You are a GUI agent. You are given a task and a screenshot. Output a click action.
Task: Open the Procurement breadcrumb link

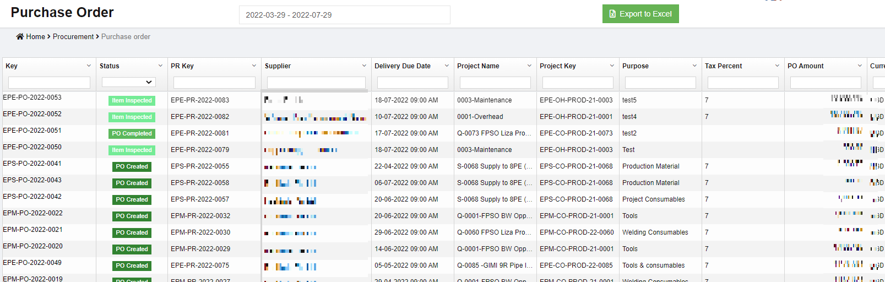click(73, 37)
